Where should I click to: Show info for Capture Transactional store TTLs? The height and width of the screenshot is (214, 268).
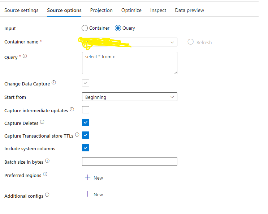coord(77,134)
